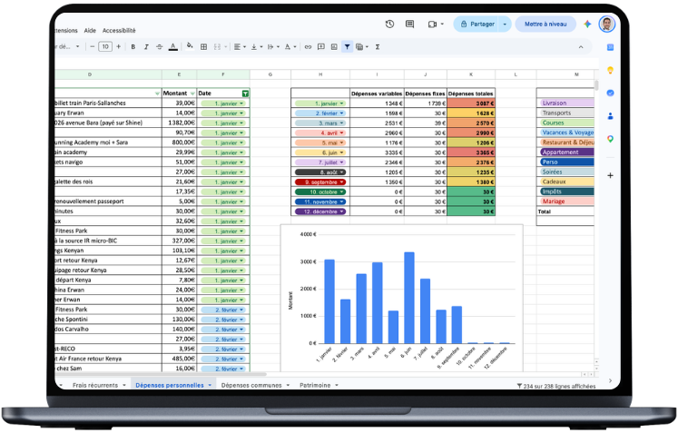The image size is (678, 433).
Task: Switch to the Frais récurrents sheet tab
Action: point(95,385)
